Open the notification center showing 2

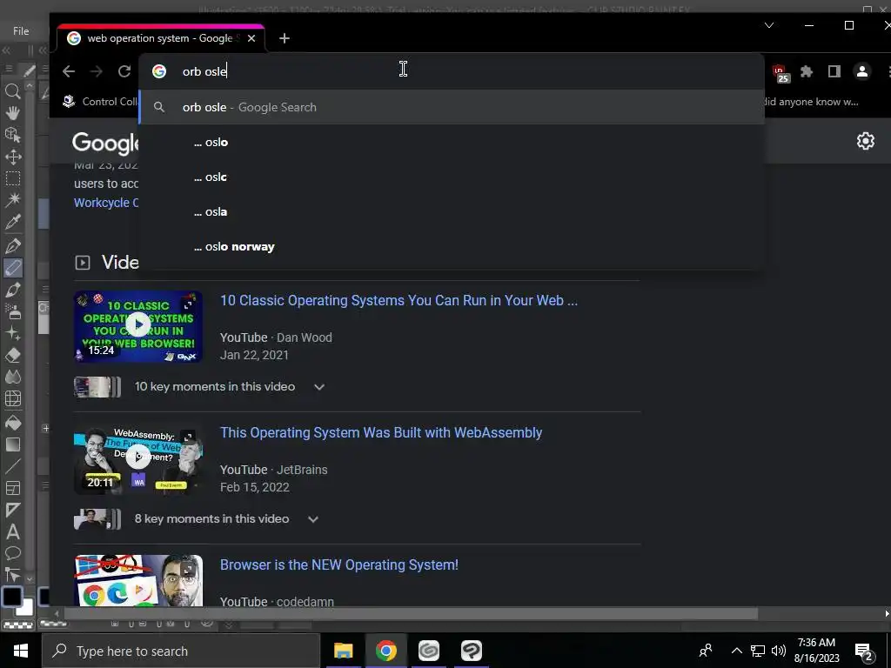click(864, 651)
